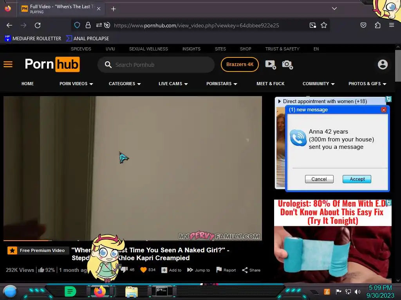
Task: Click Accept in the message ad
Action: [x=357, y=179]
